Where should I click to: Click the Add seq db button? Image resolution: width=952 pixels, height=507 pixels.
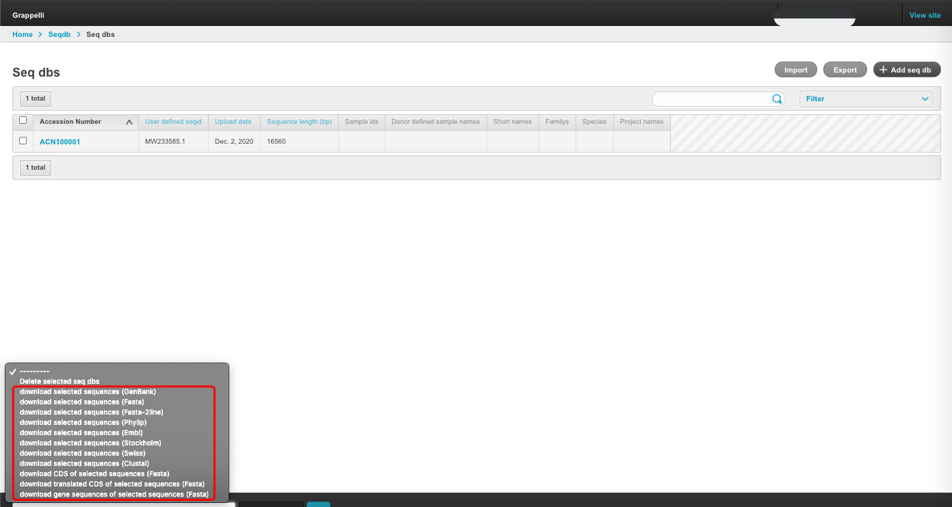907,70
